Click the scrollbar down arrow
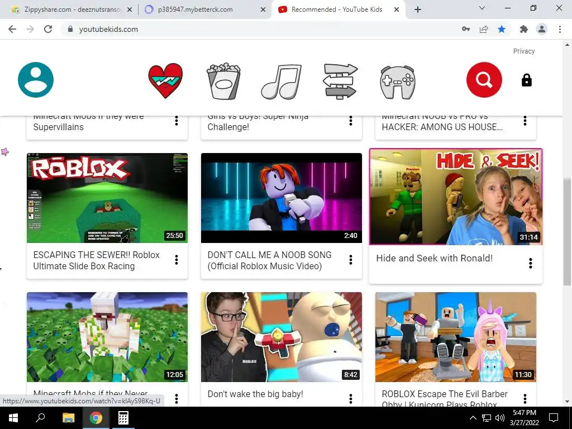The height and width of the screenshot is (429, 572). pyautogui.click(x=568, y=402)
